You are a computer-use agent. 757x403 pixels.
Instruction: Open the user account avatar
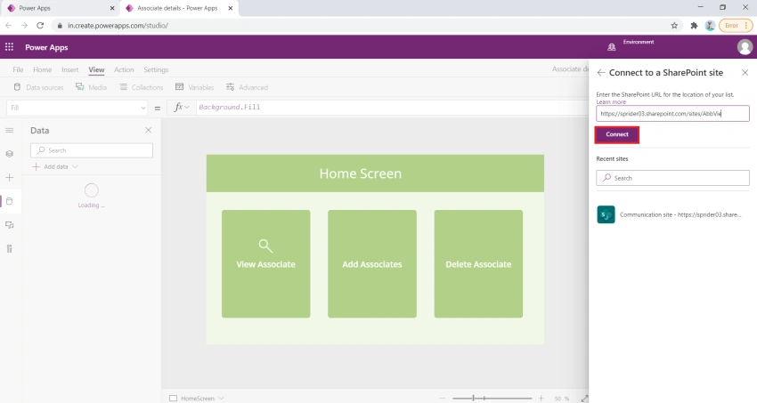tap(745, 47)
